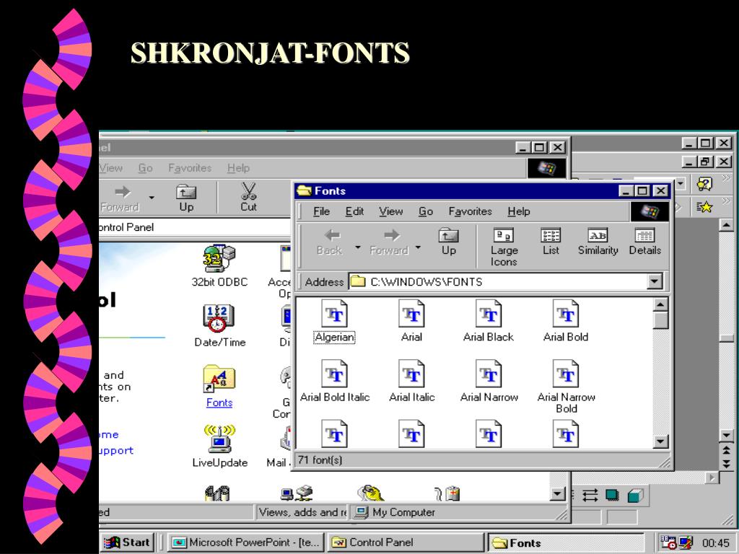This screenshot has width=739, height=554.
Task: Open Favorites menu in Fonts window
Action: pos(470,211)
